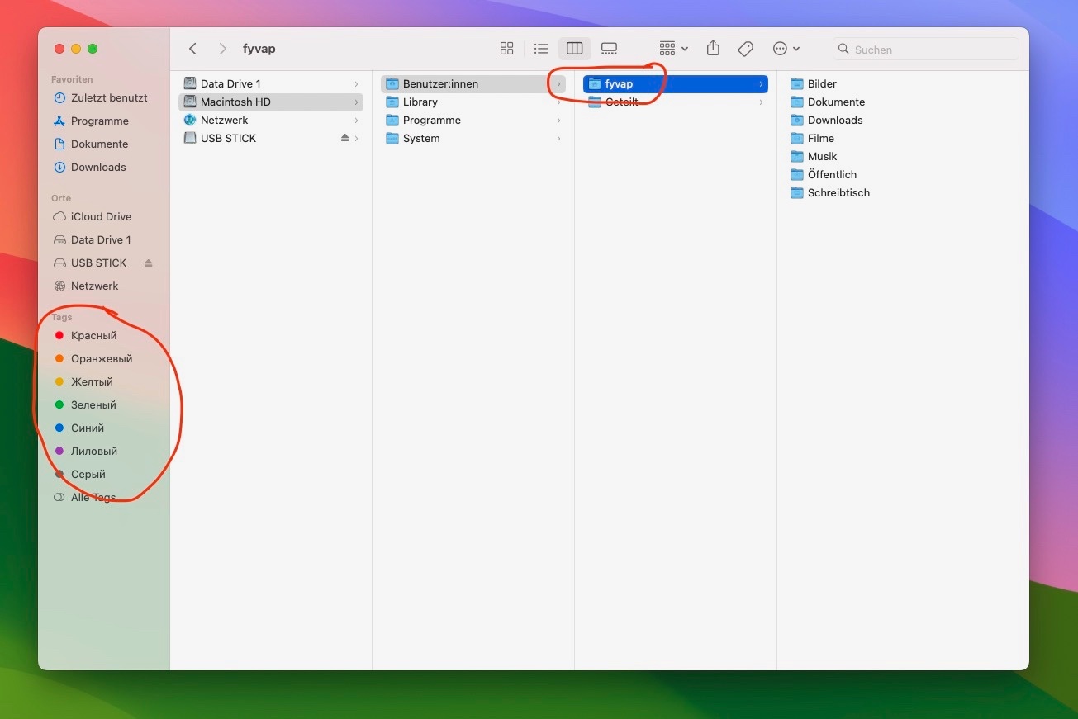
Task: Click the tag icon in the toolbar
Action: 745,49
